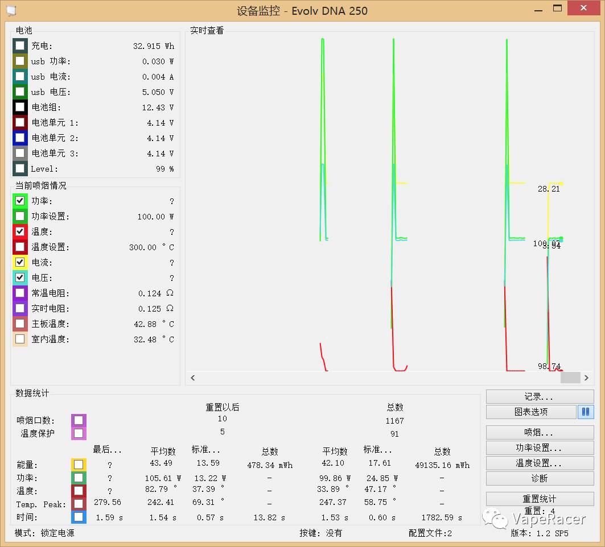The height and width of the screenshot is (547, 605).
Task: Open the 功率设置... button
Action: [x=540, y=448]
